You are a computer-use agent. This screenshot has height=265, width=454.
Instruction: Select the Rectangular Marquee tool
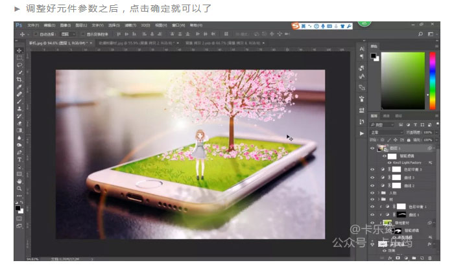click(19, 58)
